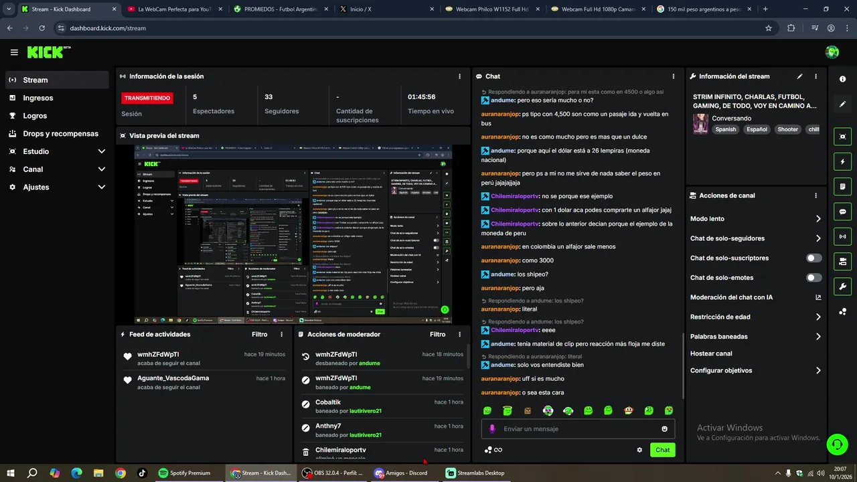Click the purple microphone icon in chat

pyautogui.click(x=492, y=428)
